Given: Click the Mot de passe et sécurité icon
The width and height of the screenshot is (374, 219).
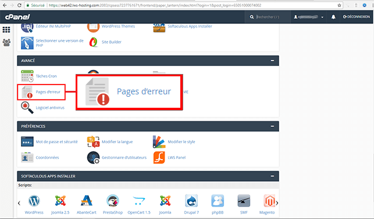Looking at the screenshot, I should [27, 142].
